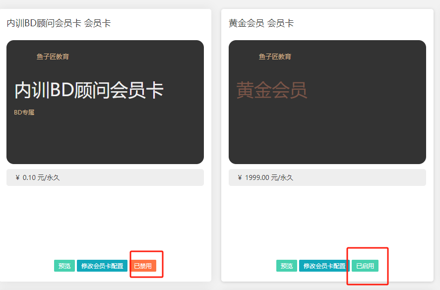
Task: Toggle the 已禁用 status on 内训BD顾问会员卡
Action: pyautogui.click(x=143, y=266)
